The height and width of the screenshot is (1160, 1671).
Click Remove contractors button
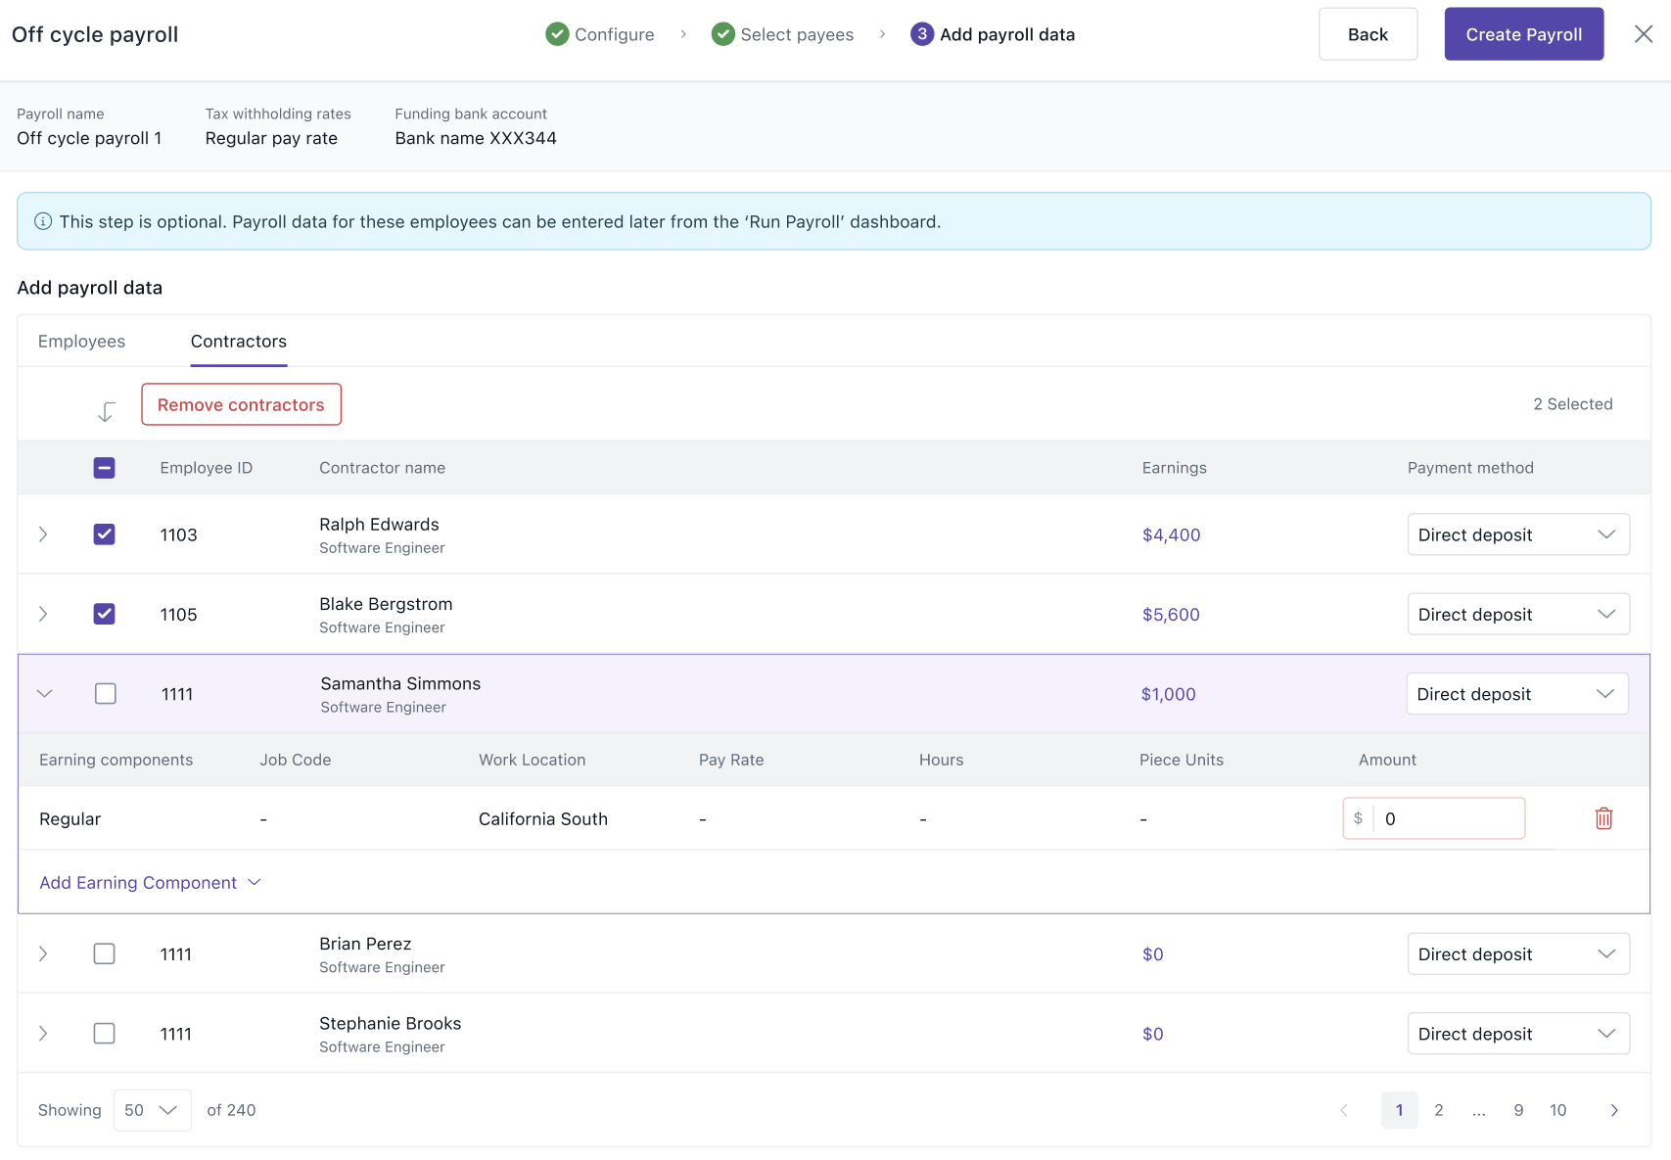[241, 405]
